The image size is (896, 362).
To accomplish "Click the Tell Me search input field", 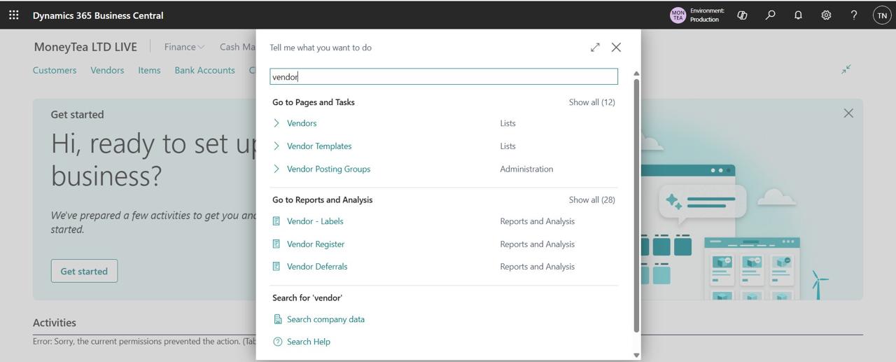I will pos(444,77).
